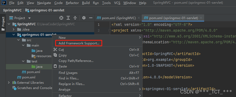Choose Copy Path/Reference... in context menu

click(x=97, y=61)
